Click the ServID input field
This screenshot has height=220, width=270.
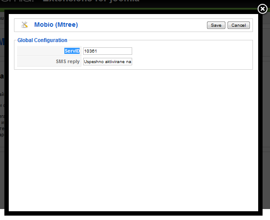[x=108, y=51]
